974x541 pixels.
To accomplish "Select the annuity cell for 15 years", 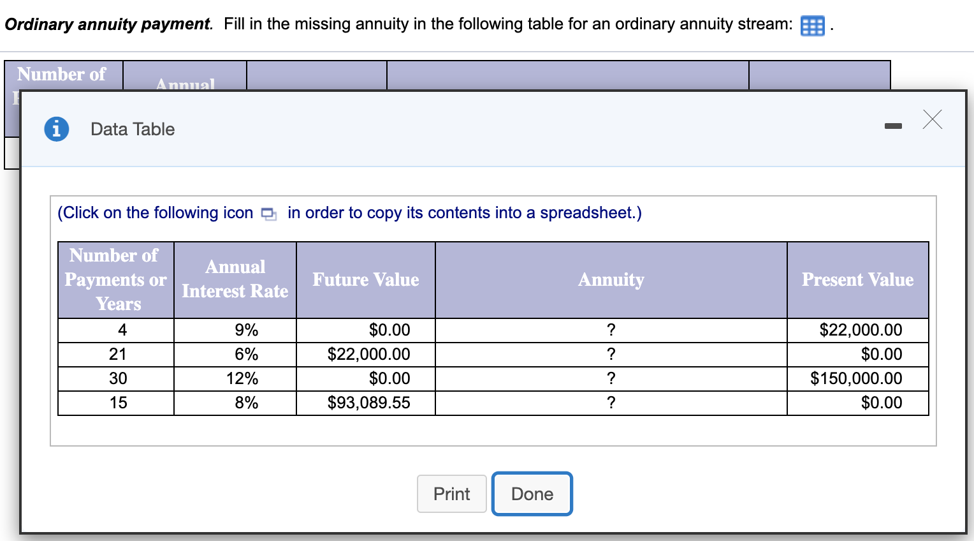I will pyautogui.click(x=611, y=403).
